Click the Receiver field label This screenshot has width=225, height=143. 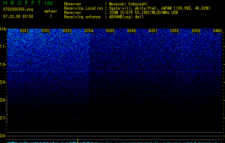(73, 13)
